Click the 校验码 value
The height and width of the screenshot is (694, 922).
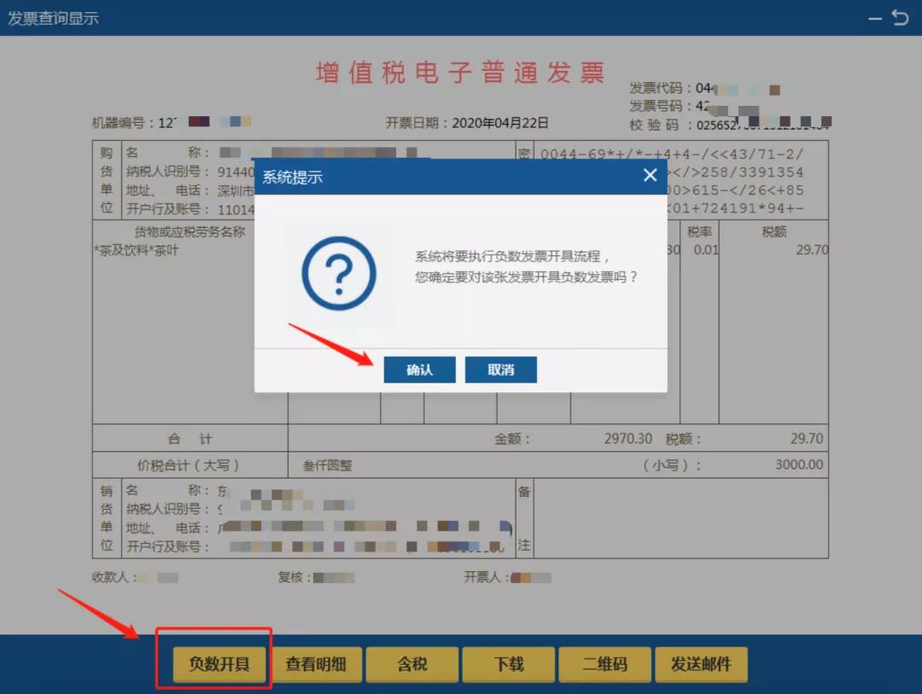coord(763,125)
